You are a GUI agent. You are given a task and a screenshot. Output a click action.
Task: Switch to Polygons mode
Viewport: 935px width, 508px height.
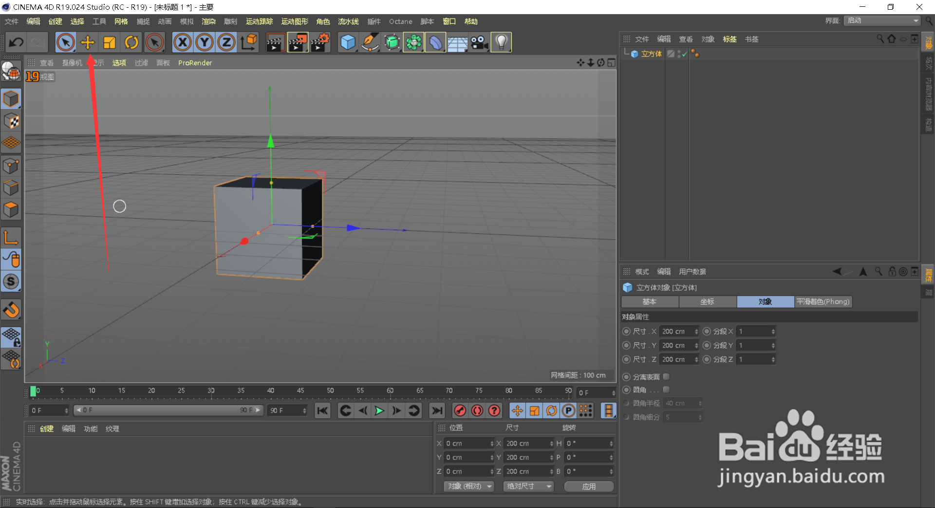pos(11,209)
